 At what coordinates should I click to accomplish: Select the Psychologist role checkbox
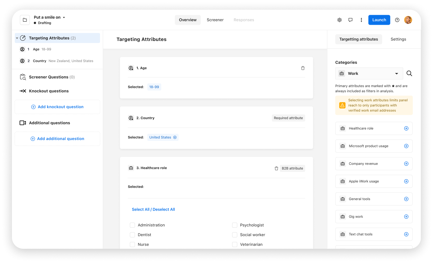[235, 225]
